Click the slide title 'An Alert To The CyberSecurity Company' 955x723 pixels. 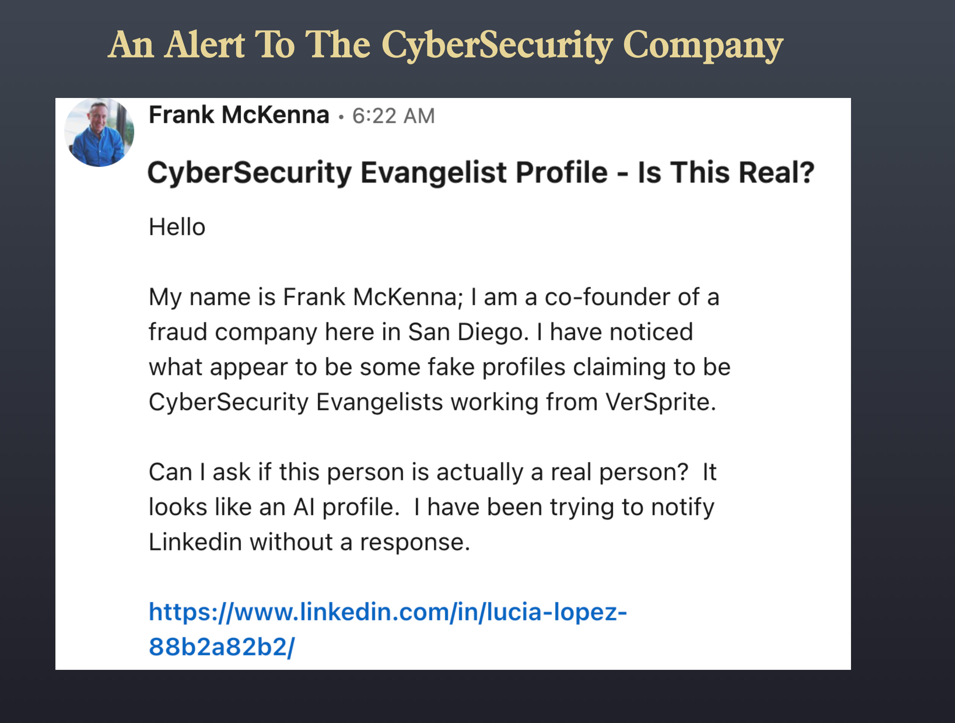[445, 45]
